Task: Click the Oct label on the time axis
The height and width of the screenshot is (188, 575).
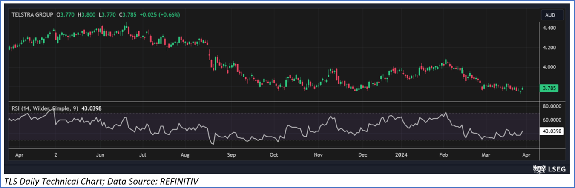Action: 274,155
